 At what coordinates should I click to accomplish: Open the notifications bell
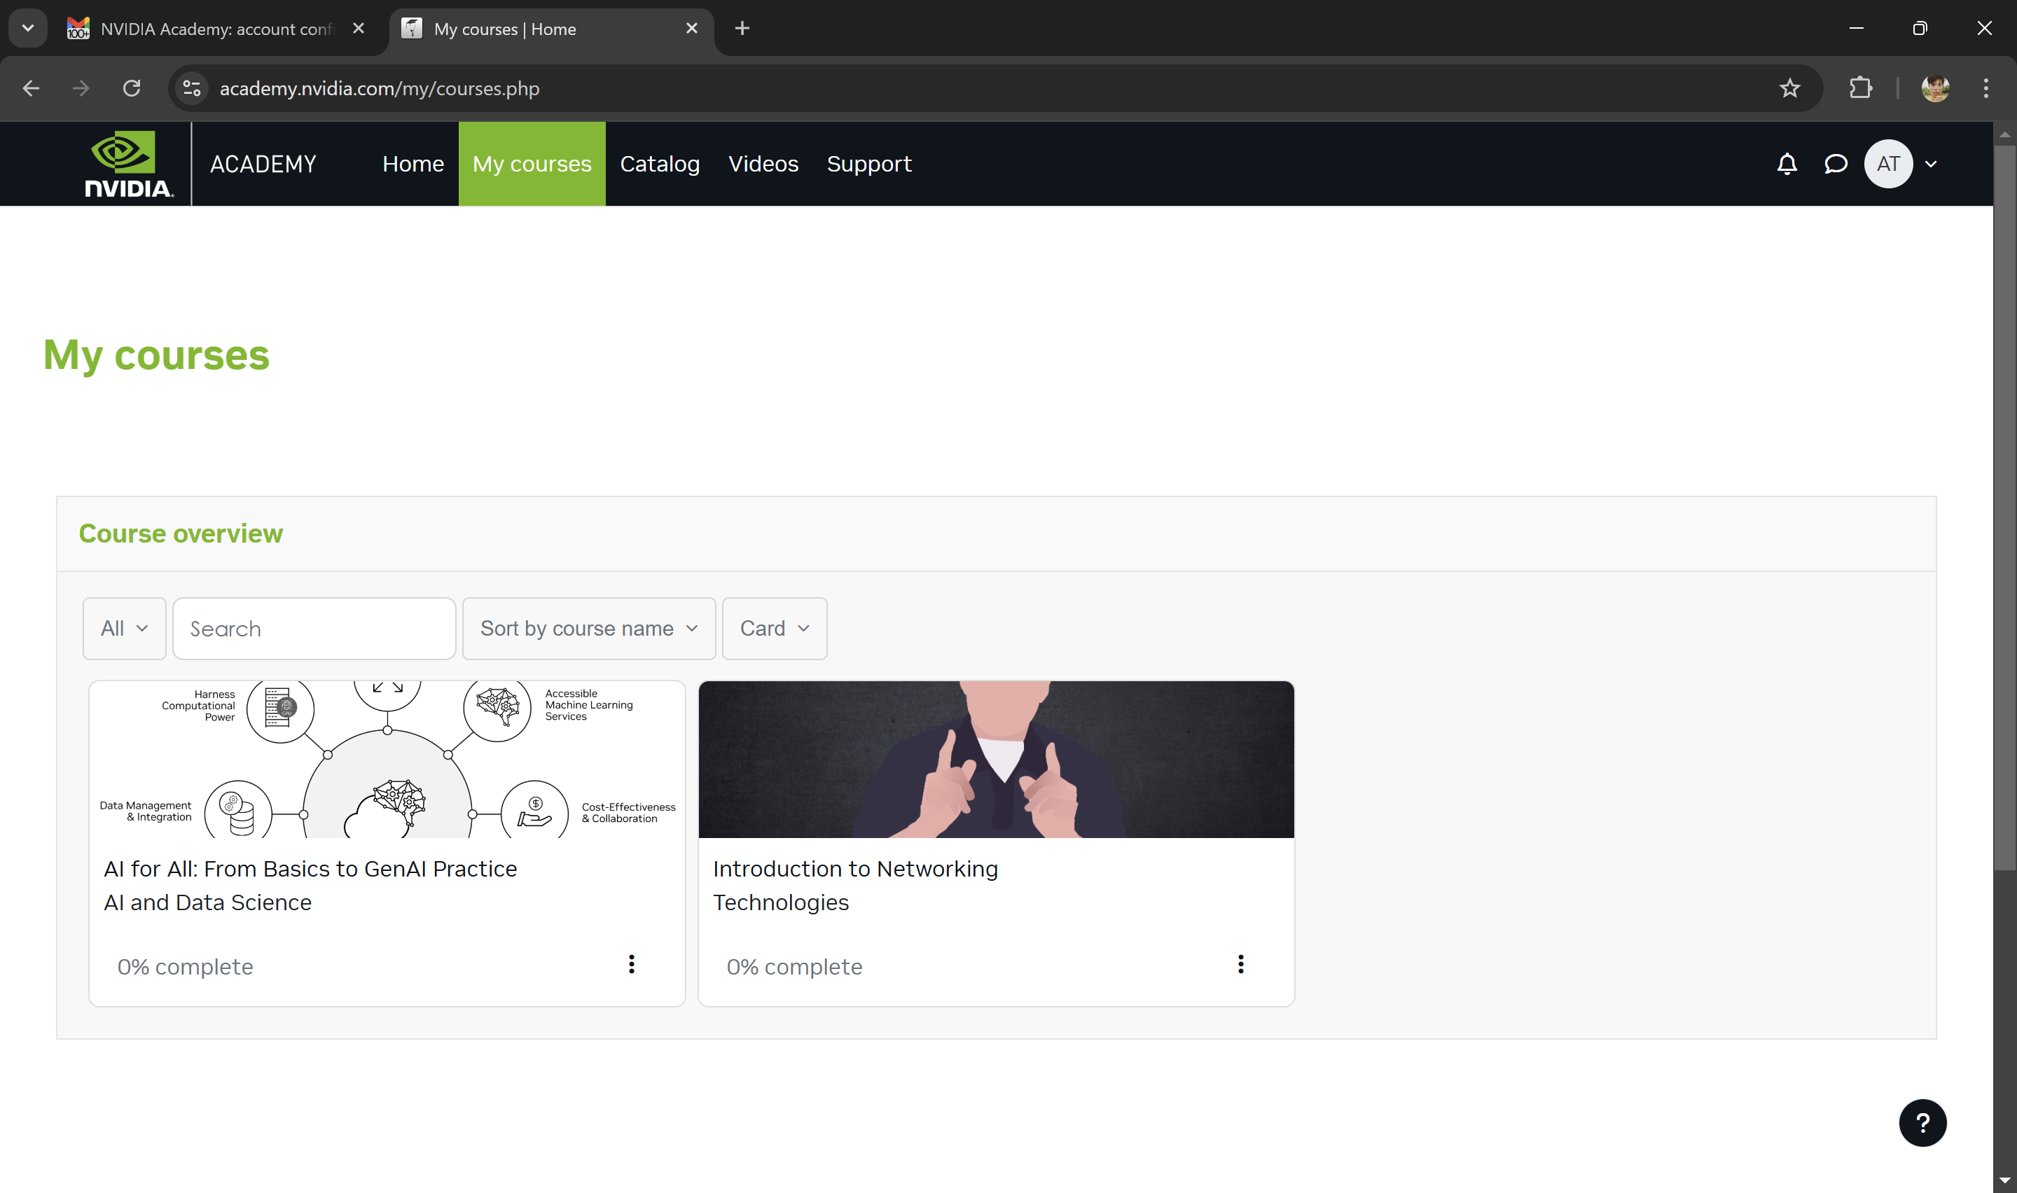pos(1787,164)
